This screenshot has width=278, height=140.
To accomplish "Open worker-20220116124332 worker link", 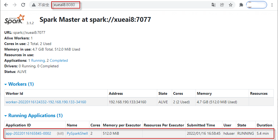I will tap(46, 102).
